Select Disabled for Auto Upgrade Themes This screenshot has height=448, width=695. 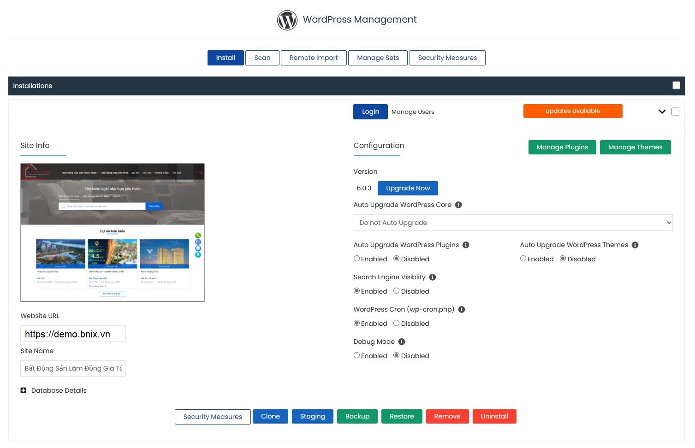tap(563, 259)
